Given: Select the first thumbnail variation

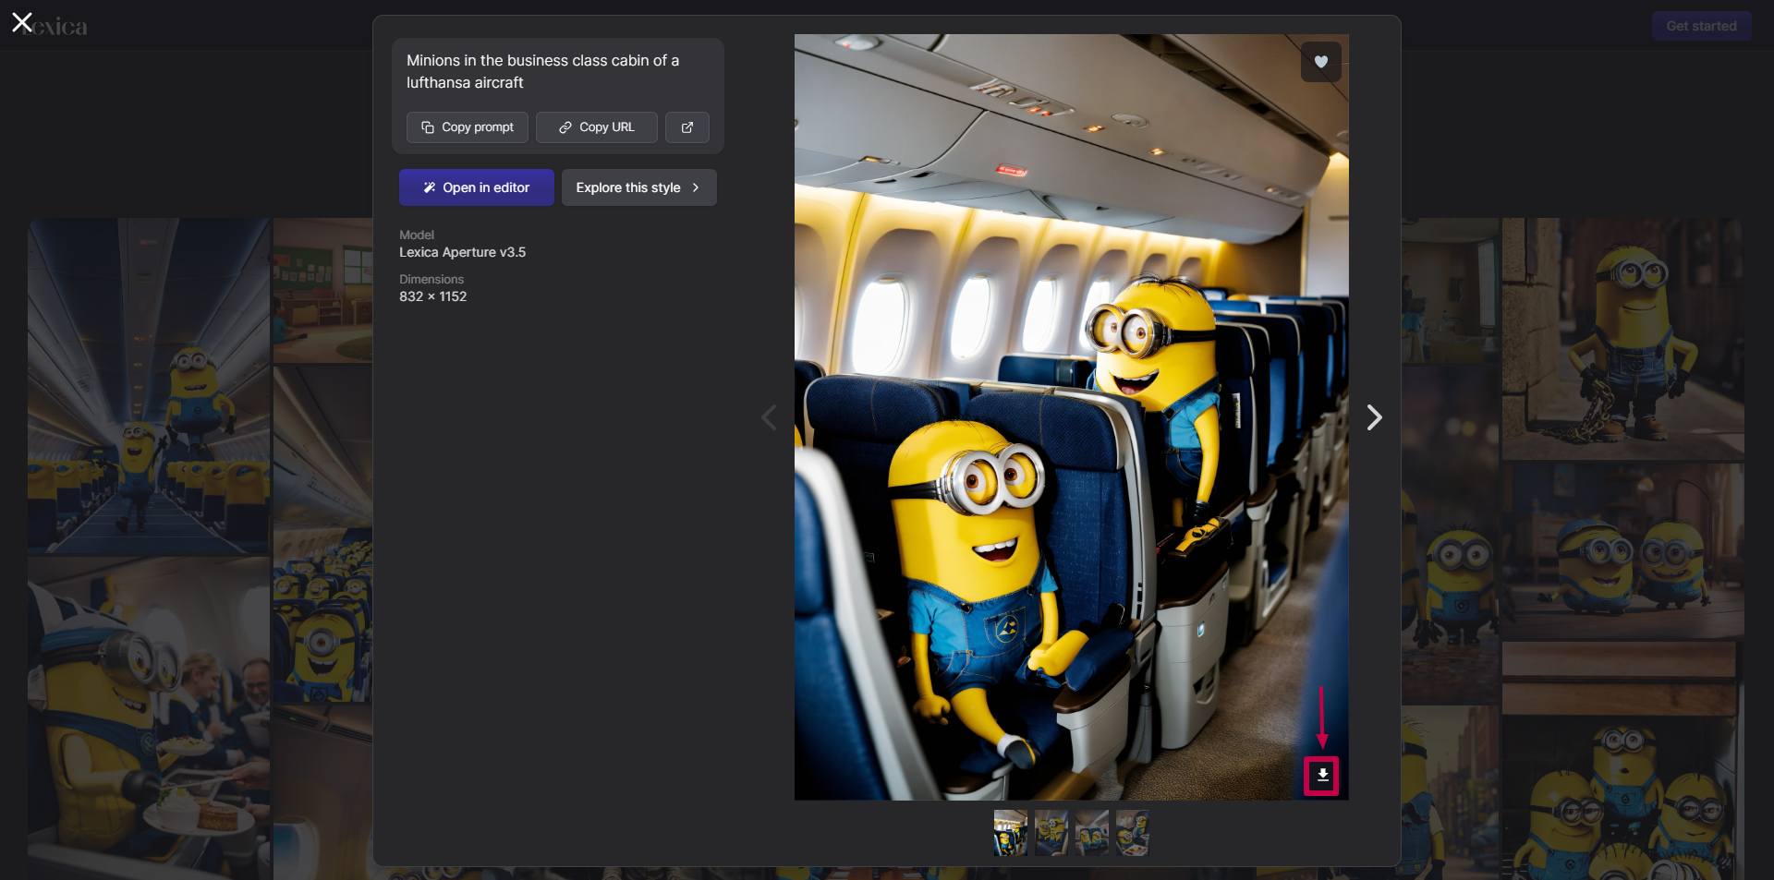Looking at the screenshot, I should [x=1010, y=833].
